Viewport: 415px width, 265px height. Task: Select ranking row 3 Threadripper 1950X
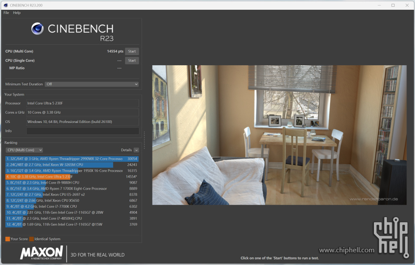tap(72, 170)
